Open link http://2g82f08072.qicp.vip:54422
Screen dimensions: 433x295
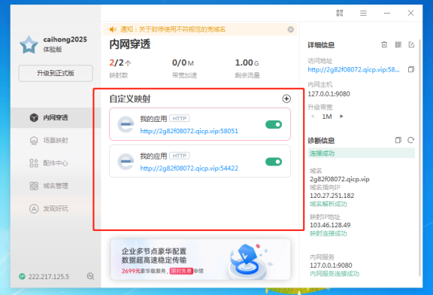click(189, 168)
